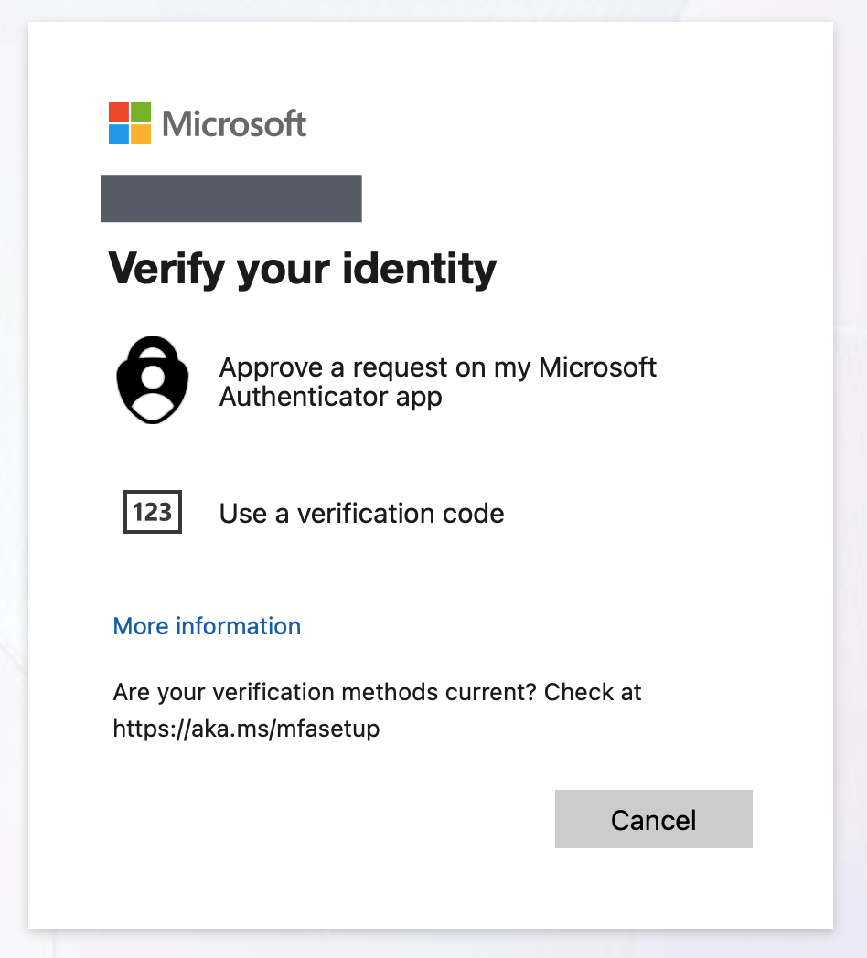Click the Verify your identity heading
Image resolution: width=867 pixels, height=958 pixels.
point(302,270)
